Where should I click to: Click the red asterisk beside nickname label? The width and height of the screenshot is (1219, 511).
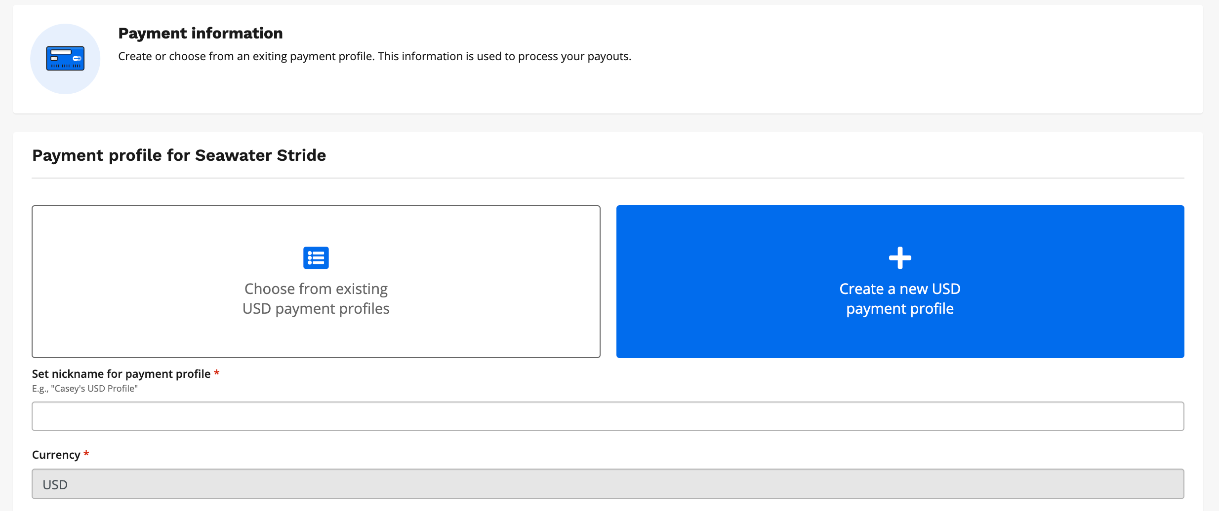(x=216, y=373)
